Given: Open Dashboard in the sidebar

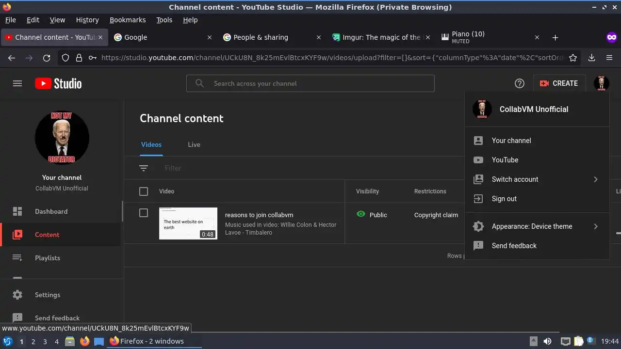Looking at the screenshot, I should click(x=61, y=211).
